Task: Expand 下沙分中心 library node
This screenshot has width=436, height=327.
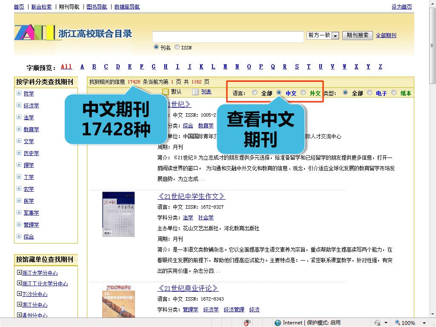Action: 19,294
